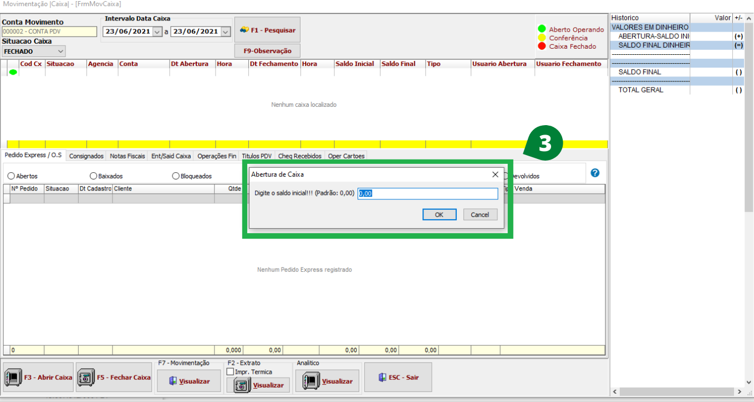Click Cancel in Abertura de Caixa dialog
The height and width of the screenshot is (402, 754).
pos(480,215)
